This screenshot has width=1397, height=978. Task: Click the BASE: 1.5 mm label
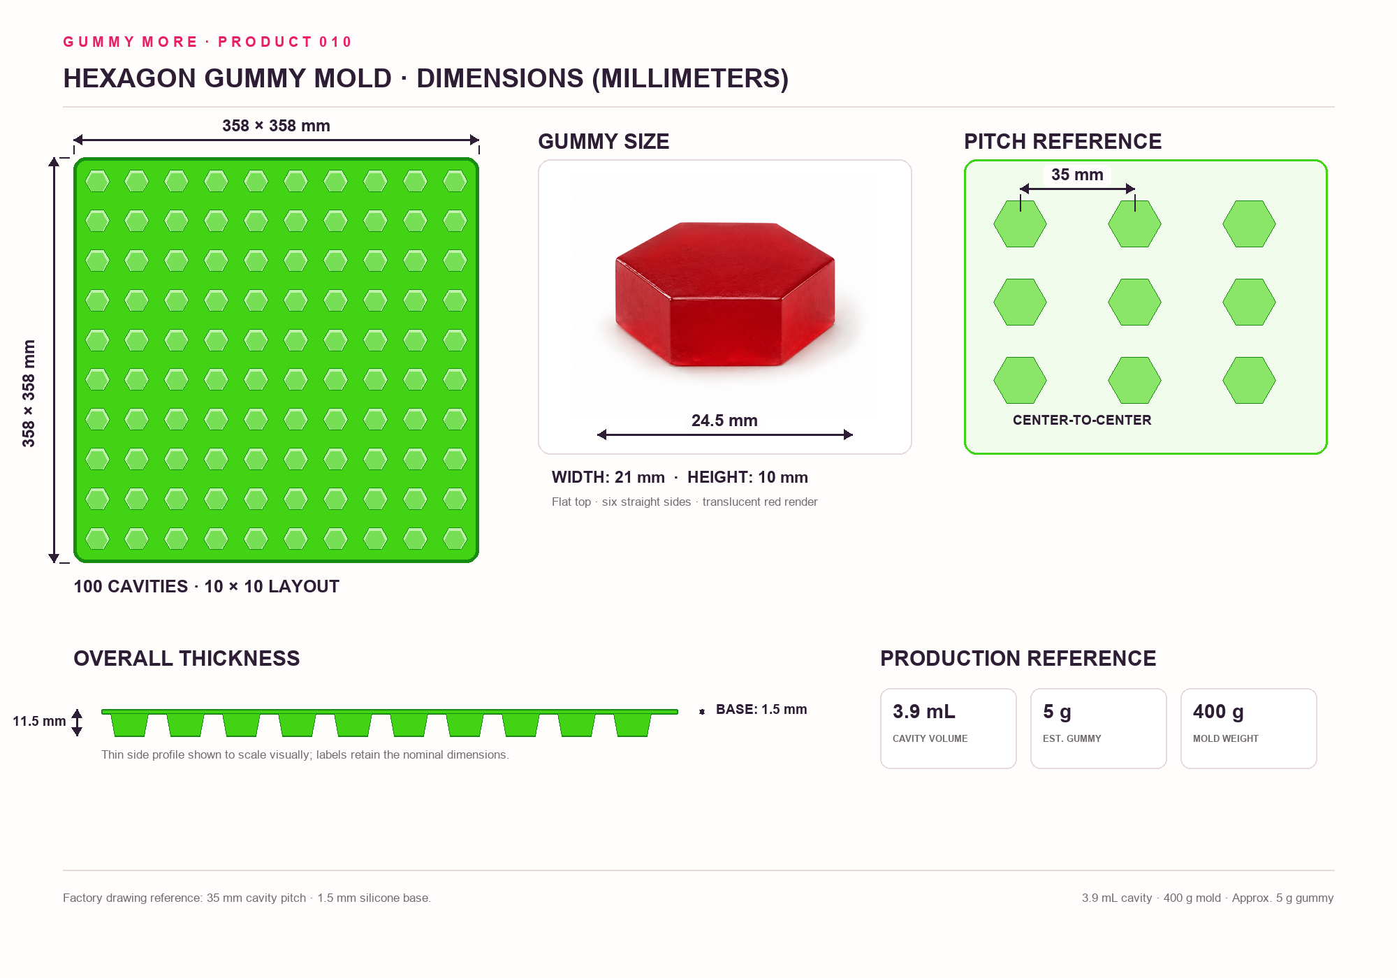click(761, 709)
